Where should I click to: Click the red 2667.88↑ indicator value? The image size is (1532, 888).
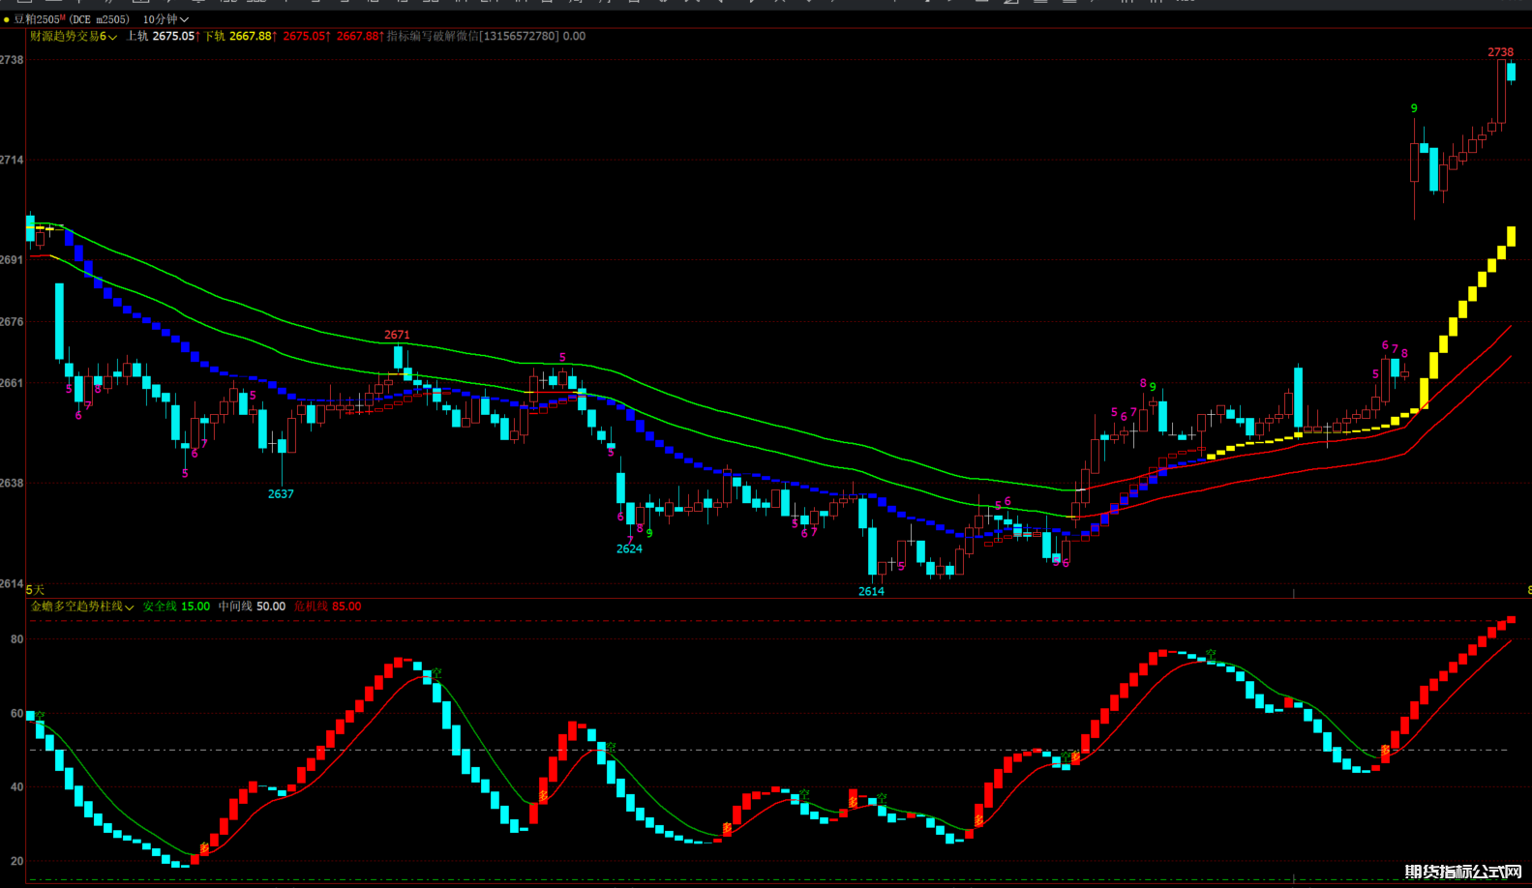click(x=360, y=37)
